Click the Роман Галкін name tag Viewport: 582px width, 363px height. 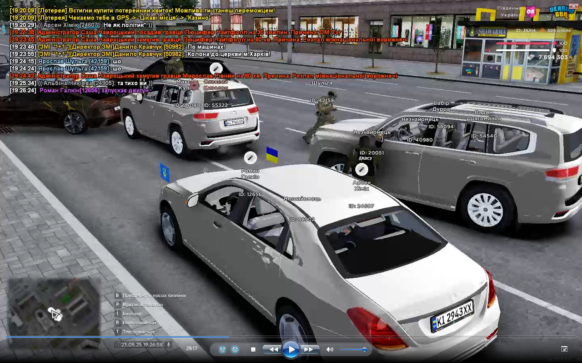(x=250, y=174)
